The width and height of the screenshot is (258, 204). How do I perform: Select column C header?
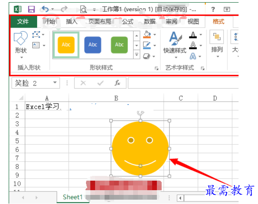click(181, 98)
